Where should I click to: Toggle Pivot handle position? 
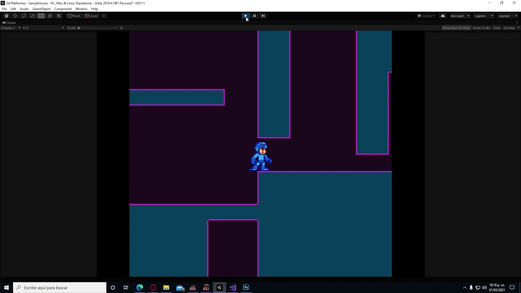(74, 16)
